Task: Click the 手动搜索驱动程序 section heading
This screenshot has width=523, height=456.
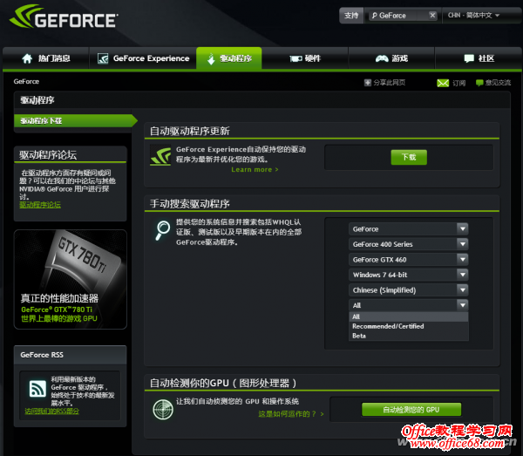Action: click(189, 203)
